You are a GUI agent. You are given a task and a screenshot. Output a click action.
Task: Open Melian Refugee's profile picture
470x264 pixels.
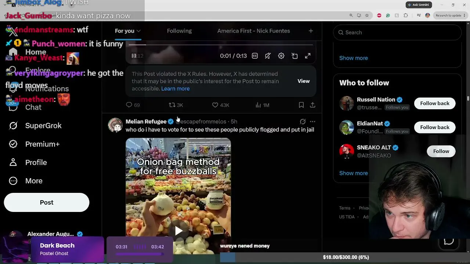tap(115, 125)
